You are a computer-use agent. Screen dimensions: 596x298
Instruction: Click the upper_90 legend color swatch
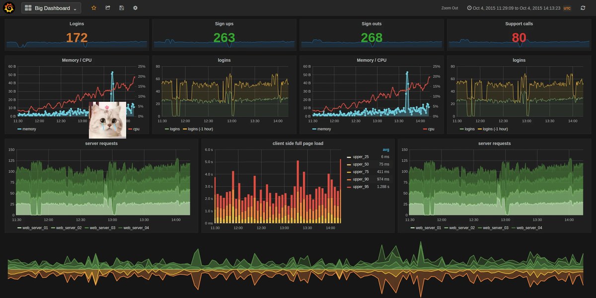pos(349,179)
